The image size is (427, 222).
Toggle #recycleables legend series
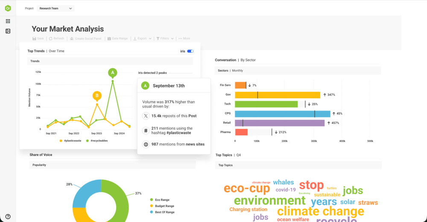[97, 141]
